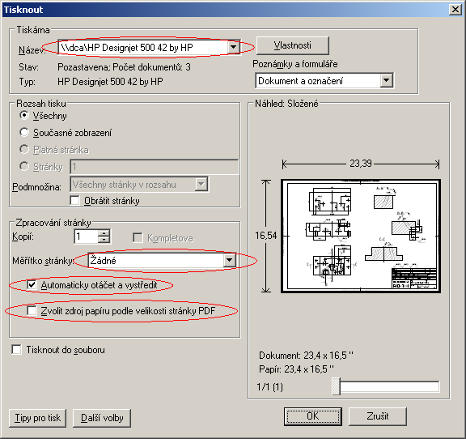This screenshot has width=466, height=439.
Task: Select the Současné zobrazení radio option
Action: 24,132
